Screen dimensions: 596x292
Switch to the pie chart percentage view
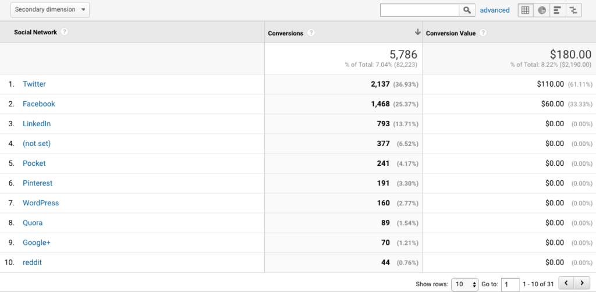(x=542, y=10)
